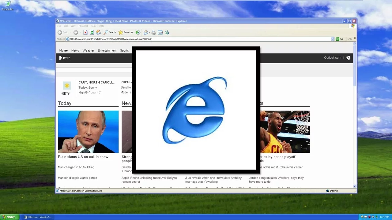Click the green Go button
This screenshot has height=220, width=392.
tap(339, 39)
